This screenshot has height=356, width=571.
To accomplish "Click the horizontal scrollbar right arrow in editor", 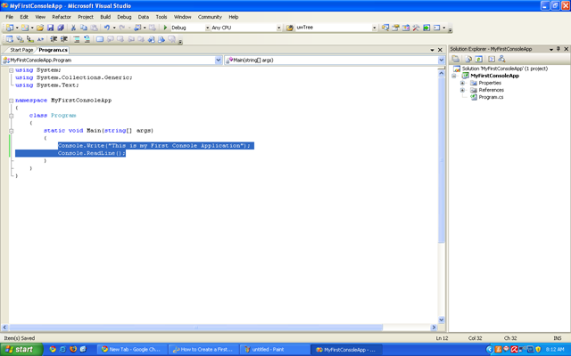I will (x=434, y=328).
